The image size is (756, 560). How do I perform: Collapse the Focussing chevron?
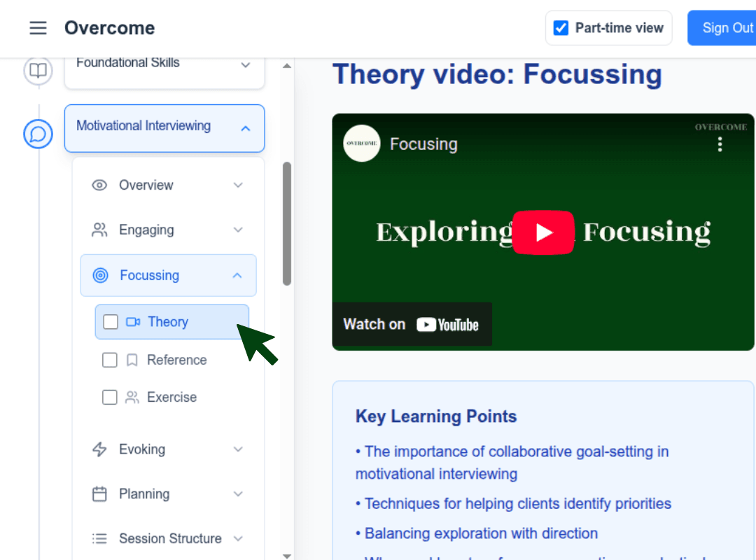click(237, 275)
